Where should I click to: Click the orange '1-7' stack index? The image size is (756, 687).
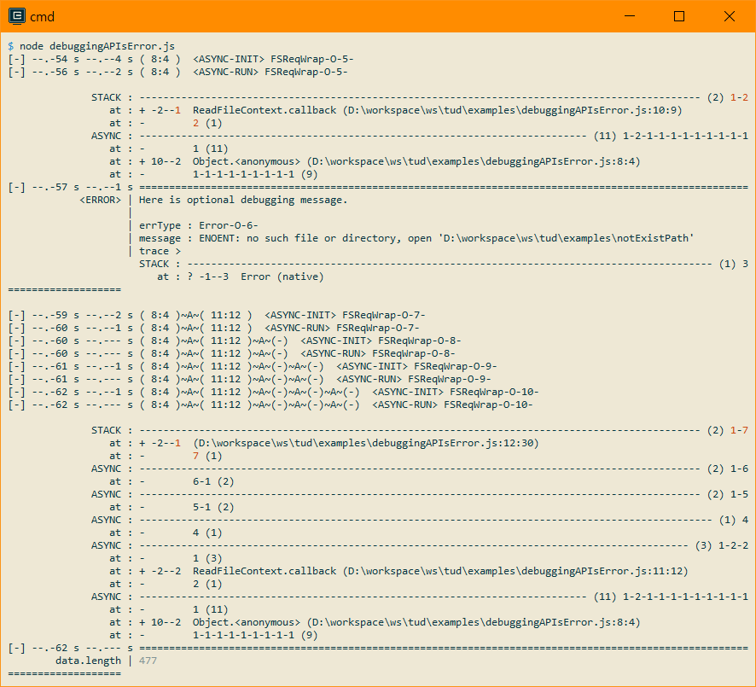point(739,430)
